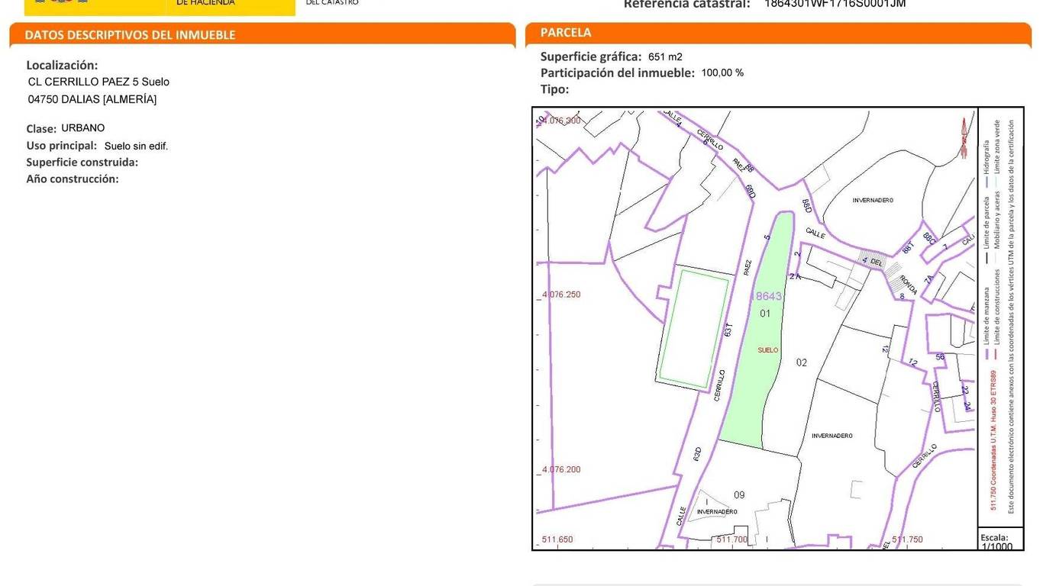The height and width of the screenshot is (586, 1043).
Task: Click the Escala 1/1000 box
Action: click(x=999, y=541)
